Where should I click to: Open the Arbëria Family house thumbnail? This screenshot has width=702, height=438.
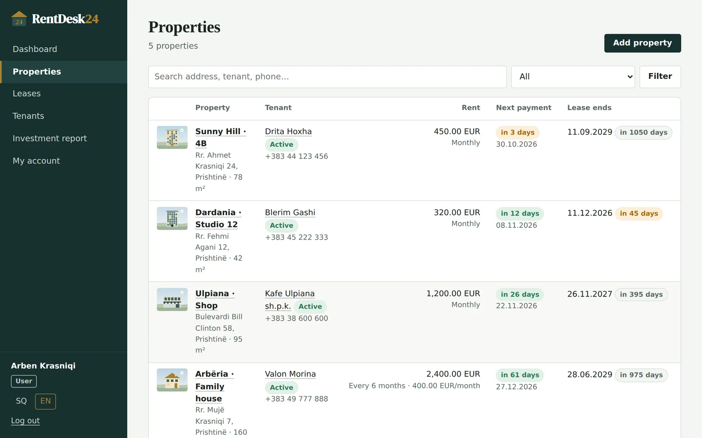pyautogui.click(x=172, y=380)
